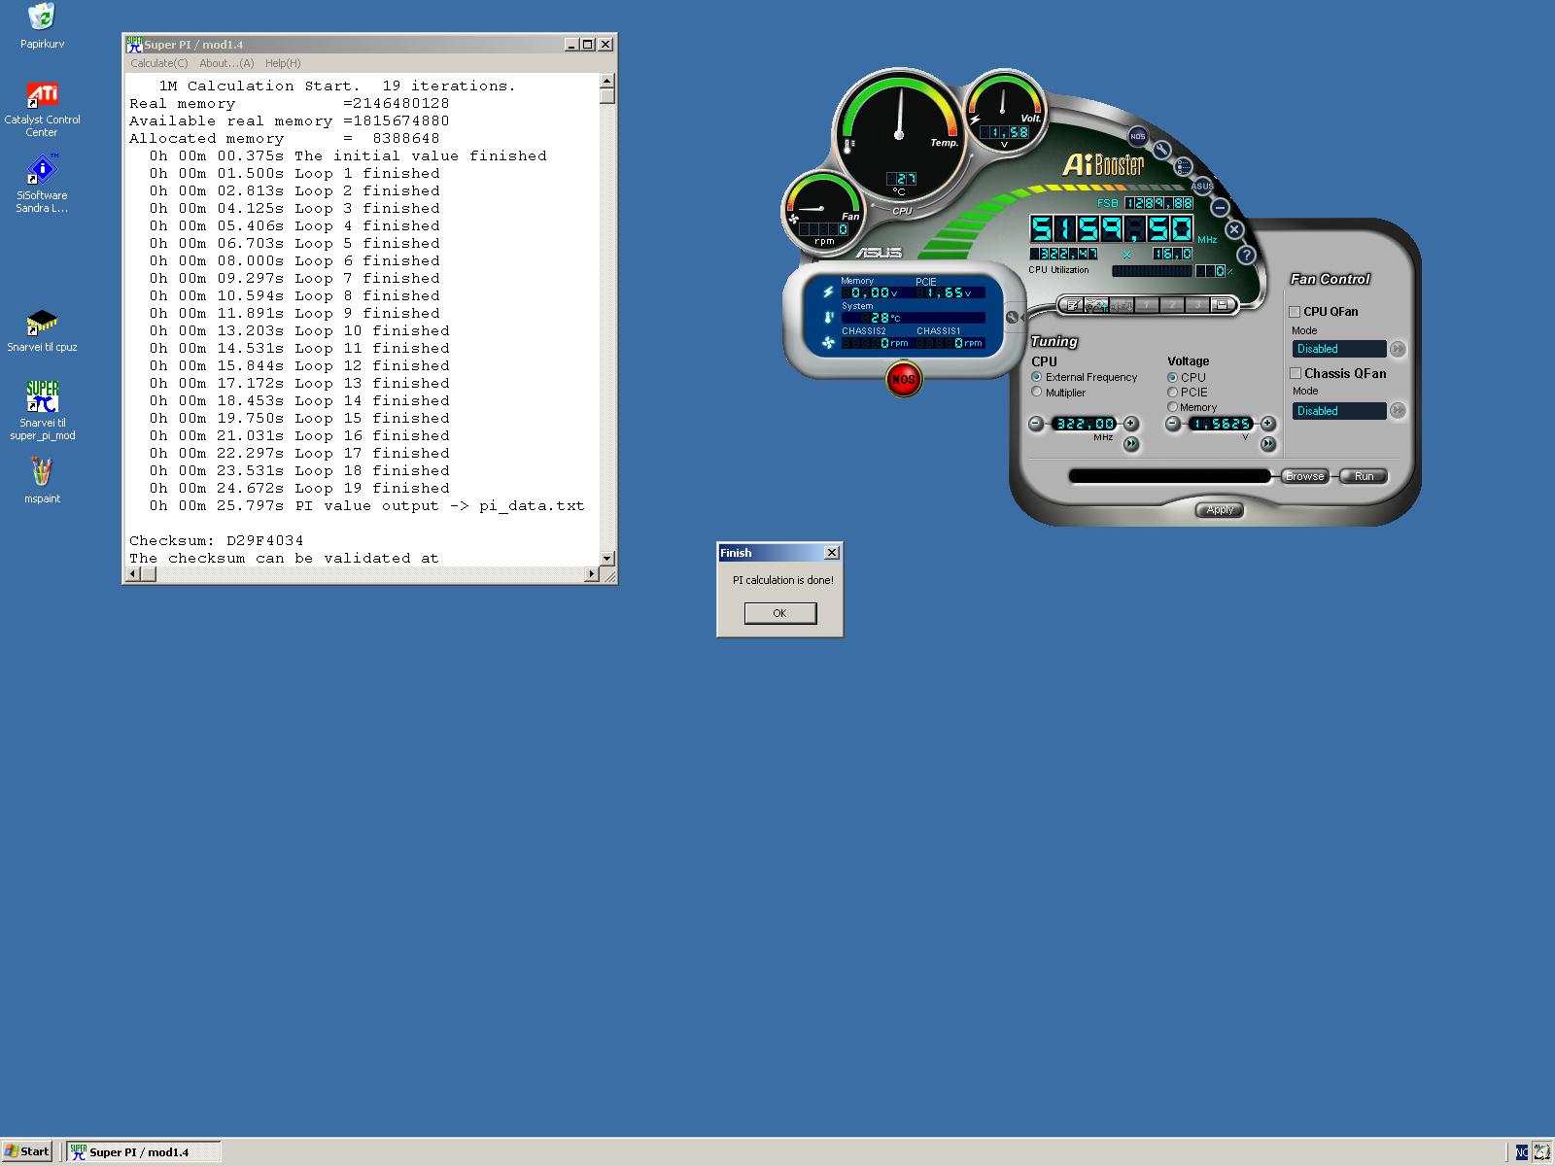
Task: Click OK in Finish dialog
Action: pyautogui.click(x=779, y=613)
